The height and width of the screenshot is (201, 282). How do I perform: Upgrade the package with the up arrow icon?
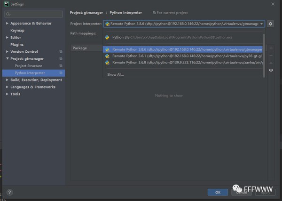[271, 63]
